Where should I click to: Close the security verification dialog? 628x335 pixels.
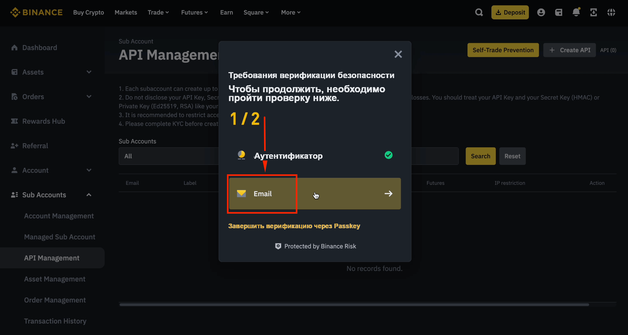[398, 54]
